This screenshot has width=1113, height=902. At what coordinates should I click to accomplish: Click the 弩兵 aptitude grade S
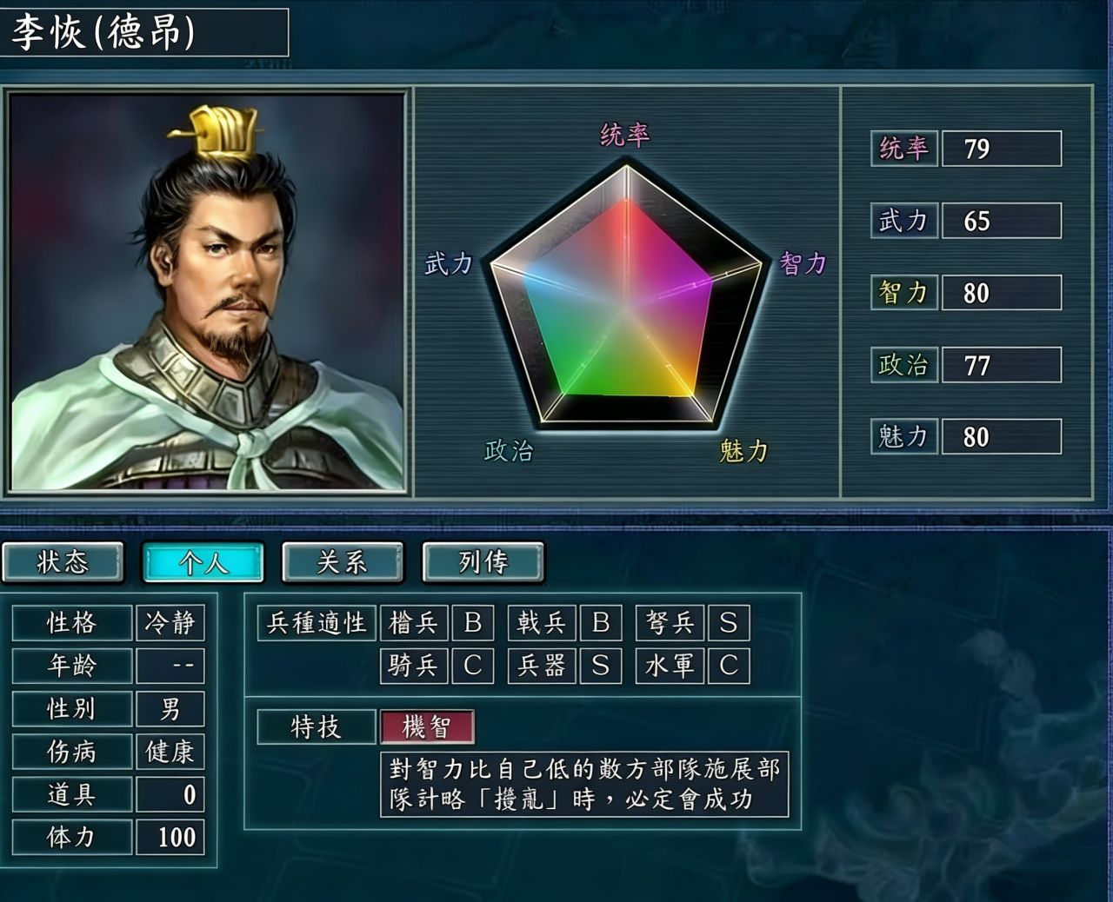[729, 623]
